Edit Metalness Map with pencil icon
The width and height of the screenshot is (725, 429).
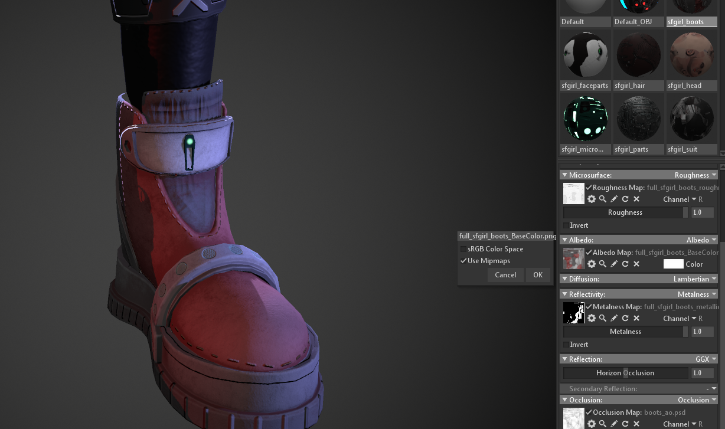coord(614,319)
